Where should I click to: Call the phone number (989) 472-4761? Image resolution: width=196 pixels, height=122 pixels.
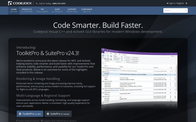tap(59, 4)
